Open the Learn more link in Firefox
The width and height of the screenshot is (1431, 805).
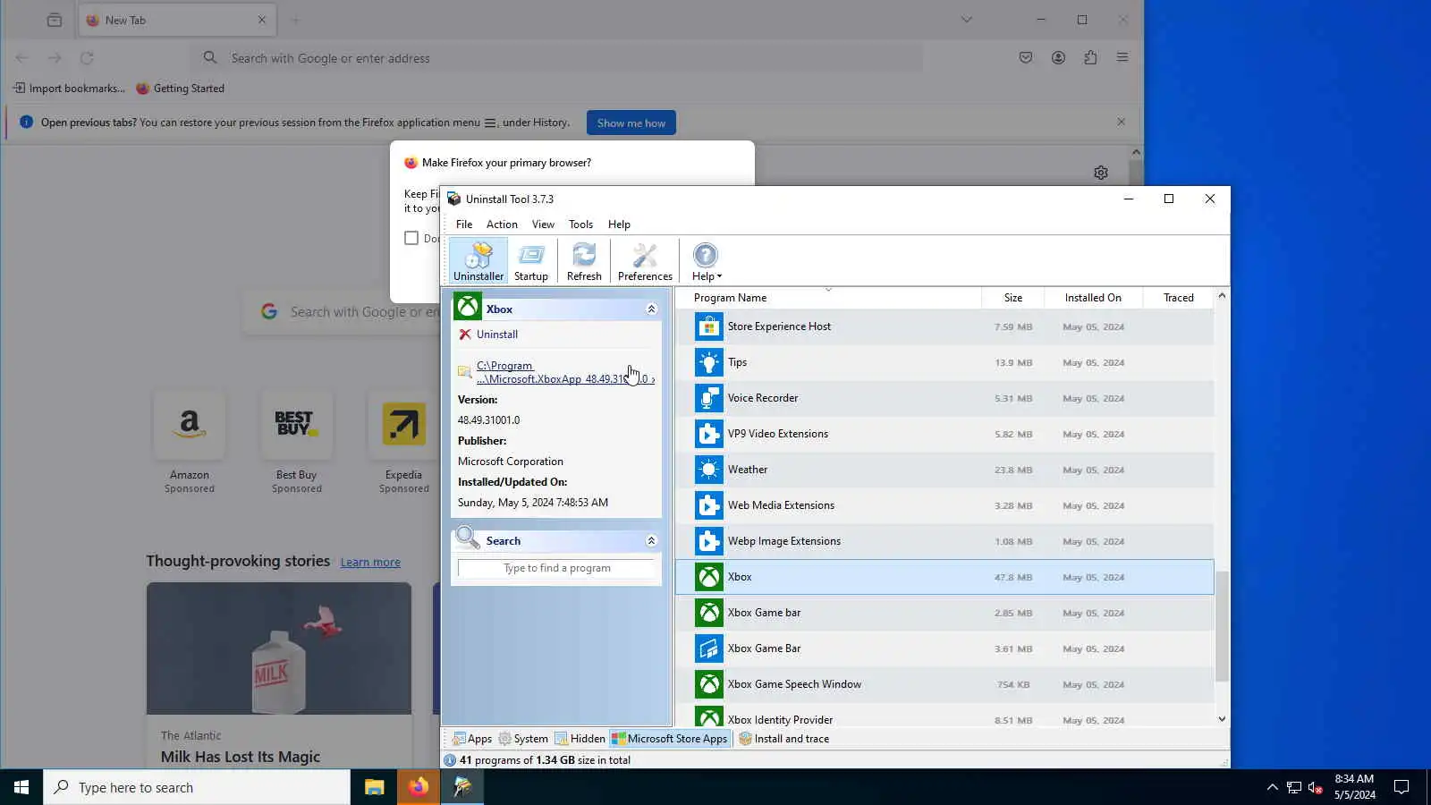pyautogui.click(x=370, y=563)
